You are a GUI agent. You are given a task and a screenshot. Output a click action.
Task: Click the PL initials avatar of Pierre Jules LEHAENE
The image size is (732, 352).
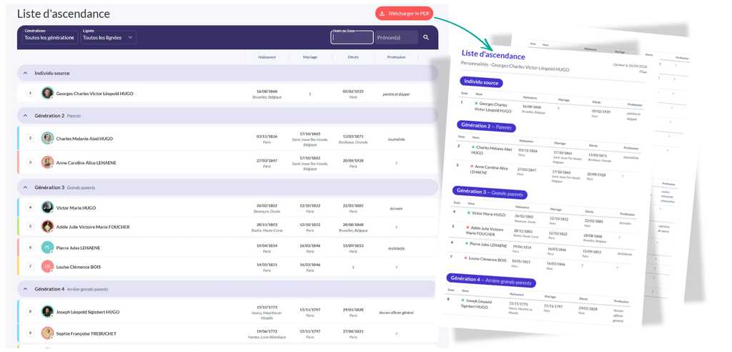tap(47, 248)
